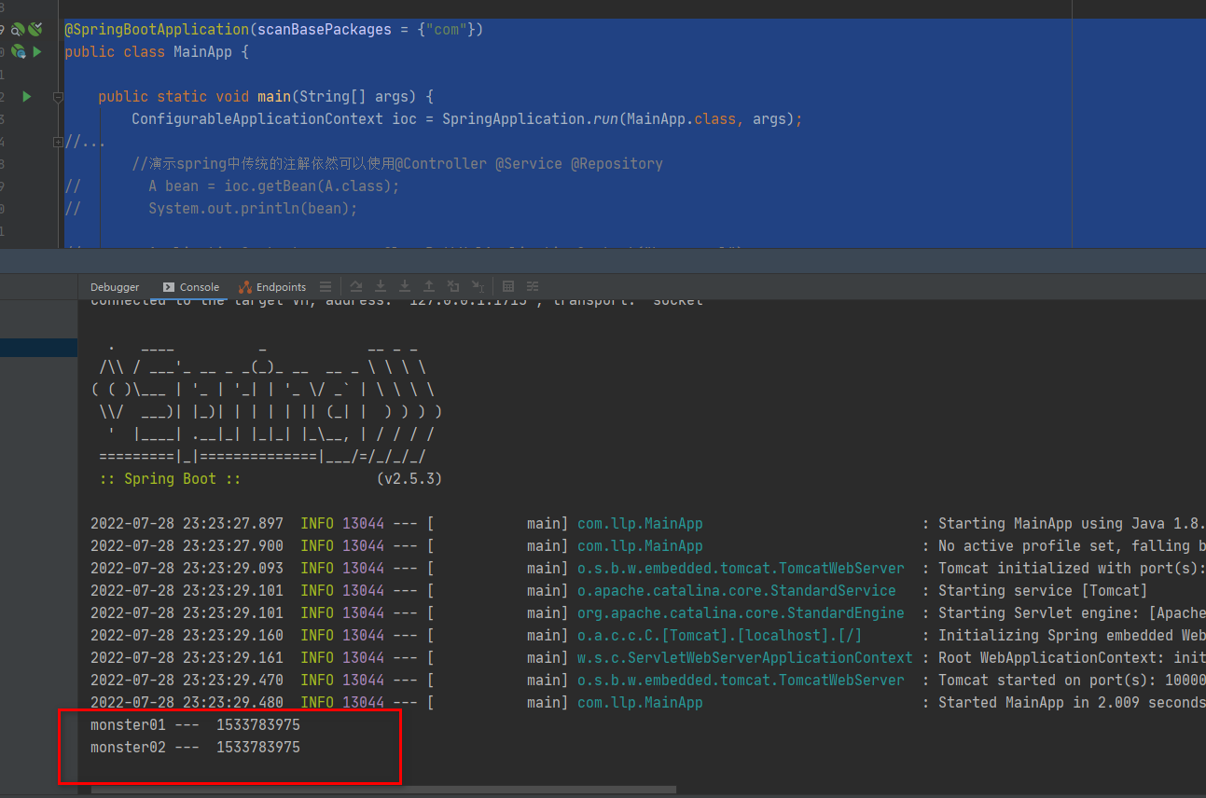The image size is (1206, 798).
Task: Click o.a.c.c.C.[Tomcat].[localhost].[/] in the log
Action: pyautogui.click(x=719, y=636)
